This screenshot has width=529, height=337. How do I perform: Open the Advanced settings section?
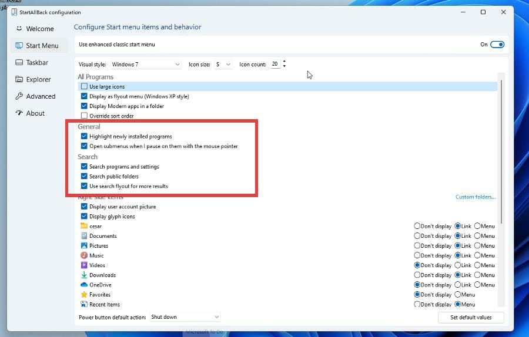coord(40,96)
